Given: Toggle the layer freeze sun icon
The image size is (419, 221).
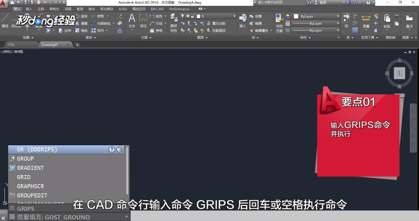Looking at the screenshot, I should (188, 16).
